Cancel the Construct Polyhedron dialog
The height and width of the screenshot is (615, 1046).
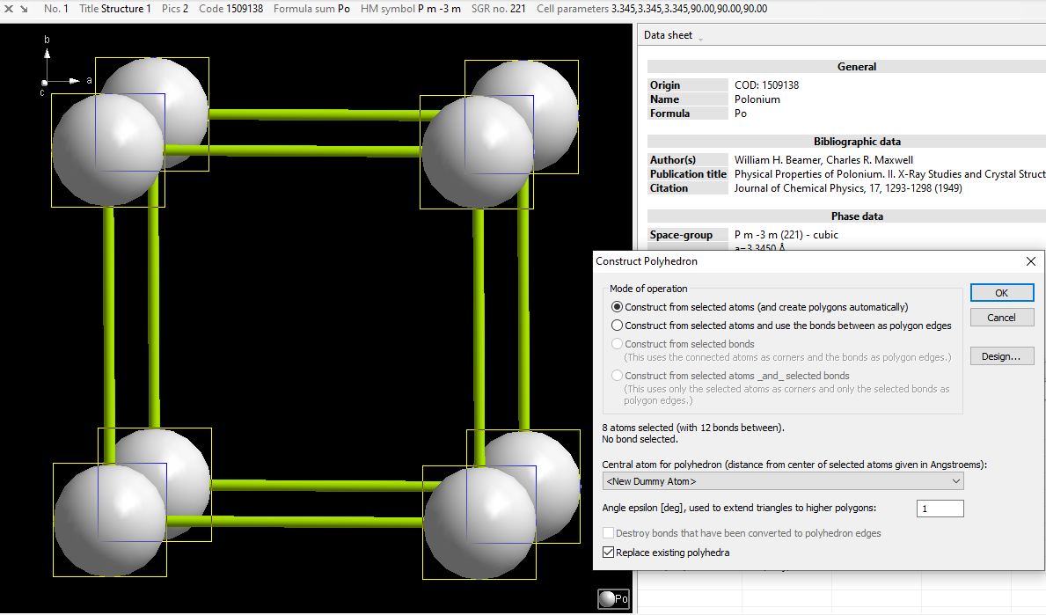(x=1002, y=317)
